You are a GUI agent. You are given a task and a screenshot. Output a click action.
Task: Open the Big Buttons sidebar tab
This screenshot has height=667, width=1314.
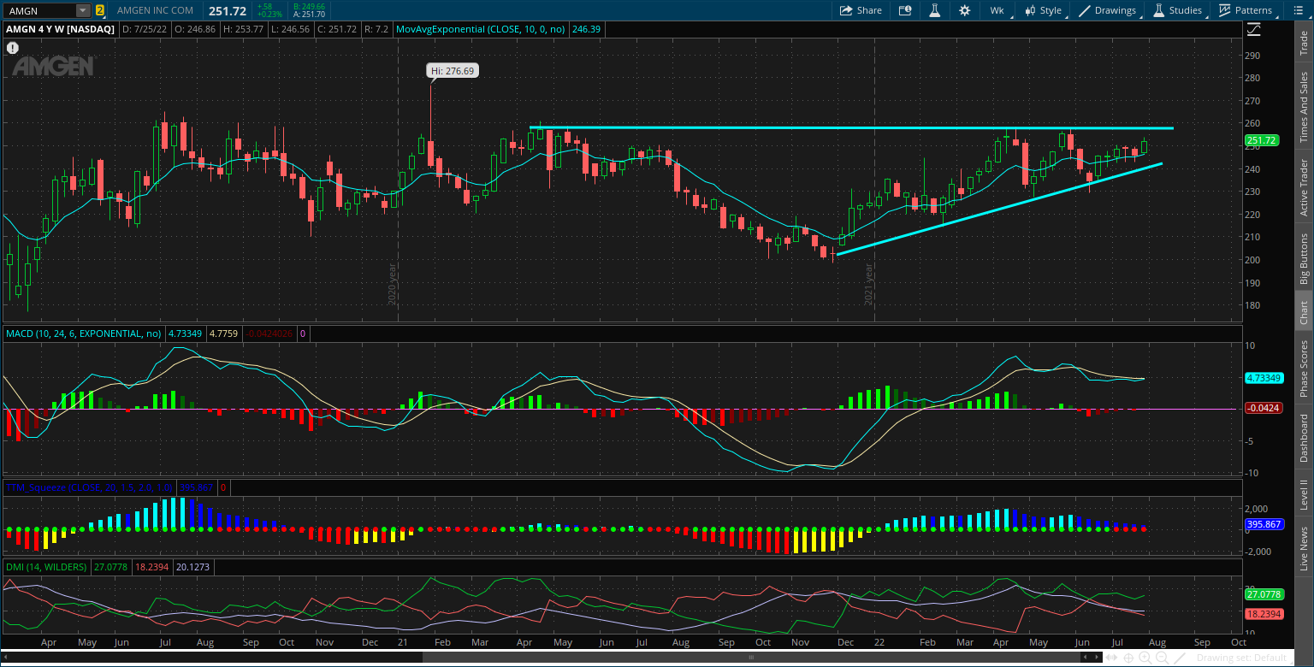pyautogui.click(x=1304, y=258)
